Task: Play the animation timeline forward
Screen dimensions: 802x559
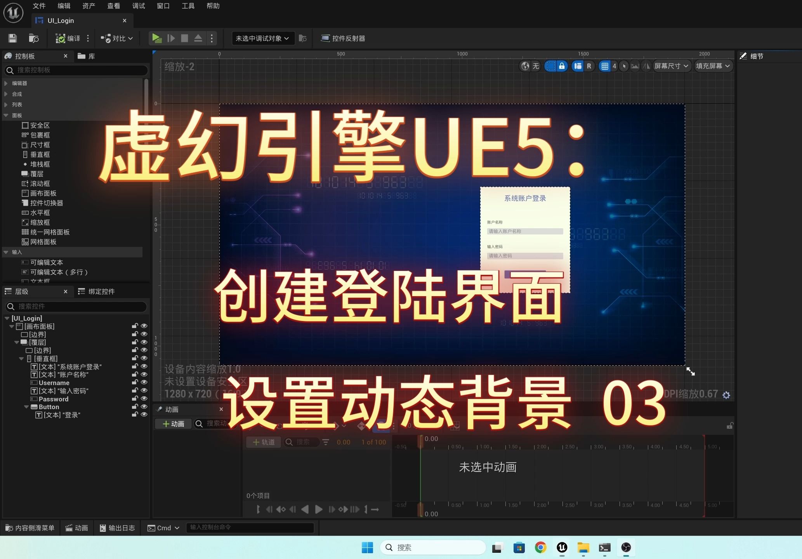Action: (319, 509)
